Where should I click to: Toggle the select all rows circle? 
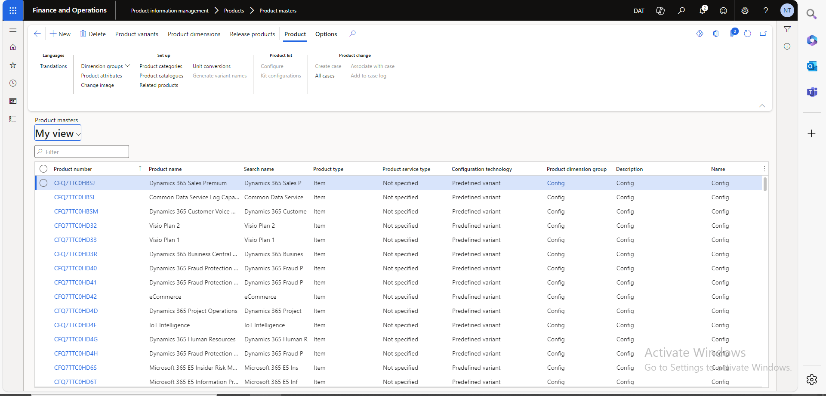pyautogui.click(x=43, y=169)
